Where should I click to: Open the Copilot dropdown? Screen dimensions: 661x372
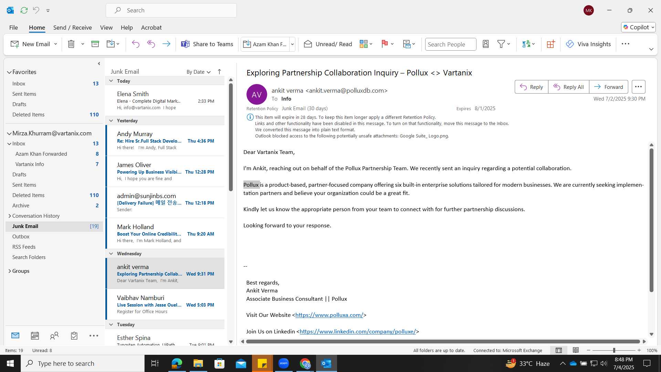click(x=638, y=27)
